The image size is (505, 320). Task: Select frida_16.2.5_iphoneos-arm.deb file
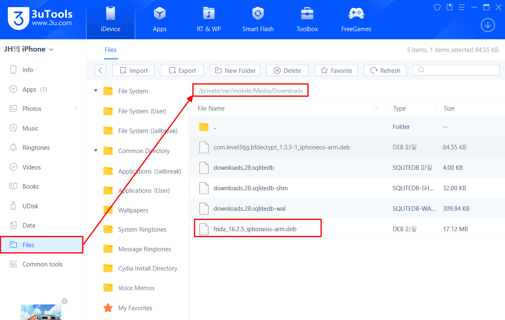[x=347, y=229]
